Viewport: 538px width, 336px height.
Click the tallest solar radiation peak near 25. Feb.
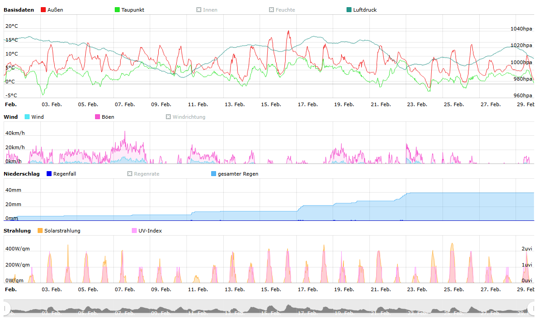pyautogui.click(x=452, y=244)
